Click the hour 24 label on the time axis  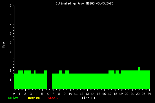(x=149, y=94)
